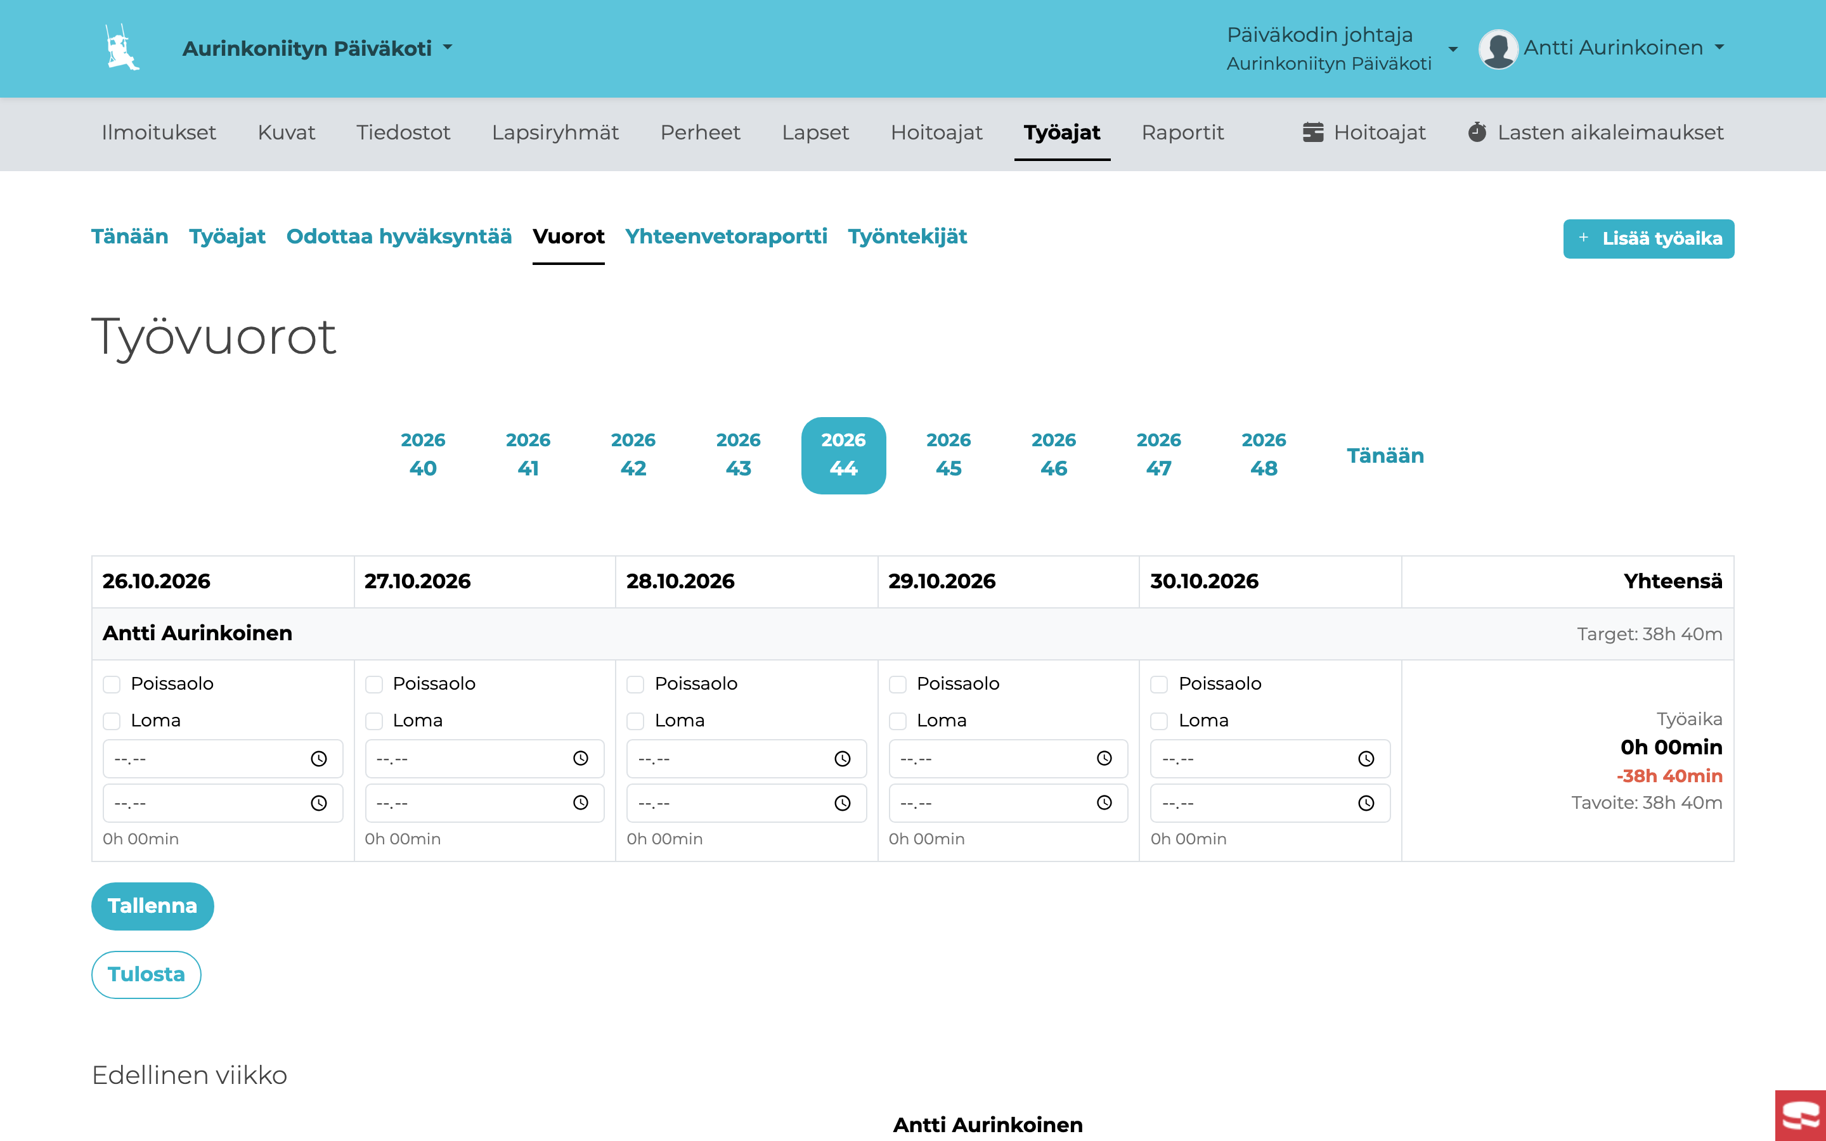Click clock icon in 30.10.2026 end time

pos(1366,803)
